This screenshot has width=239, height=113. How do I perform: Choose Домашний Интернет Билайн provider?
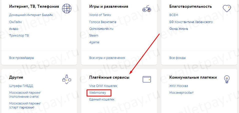(x=31, y=15)
